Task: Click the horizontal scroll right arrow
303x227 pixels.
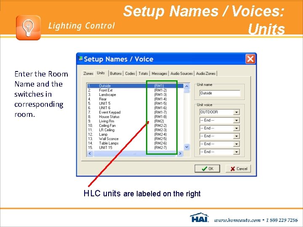Action: [x=180, y=153]
